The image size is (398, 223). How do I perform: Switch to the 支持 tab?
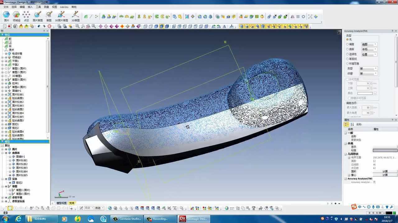72,203
